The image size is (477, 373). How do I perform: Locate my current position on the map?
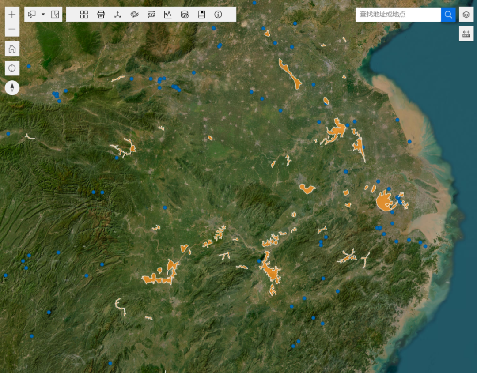coord(12,68)
